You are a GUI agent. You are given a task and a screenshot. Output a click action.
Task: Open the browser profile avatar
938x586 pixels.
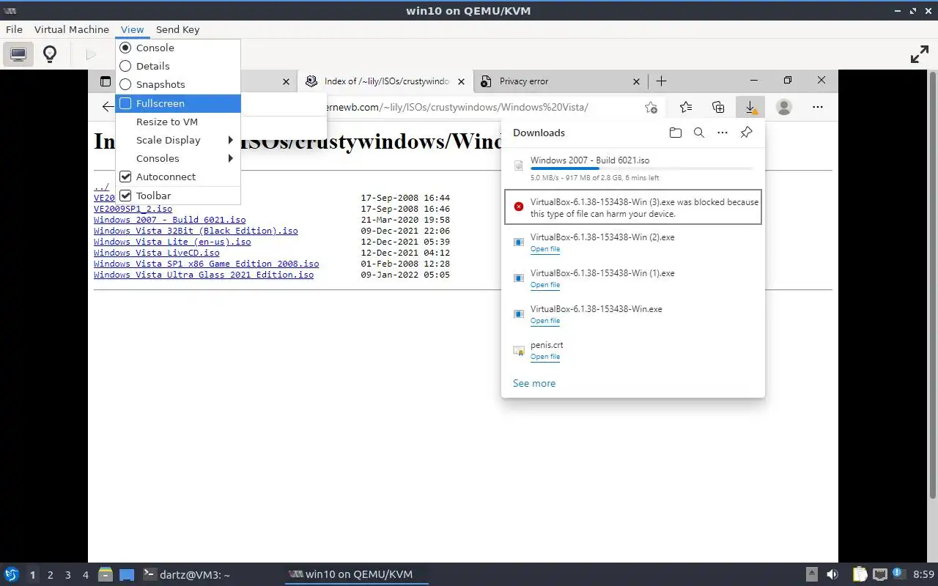(783, 108)
